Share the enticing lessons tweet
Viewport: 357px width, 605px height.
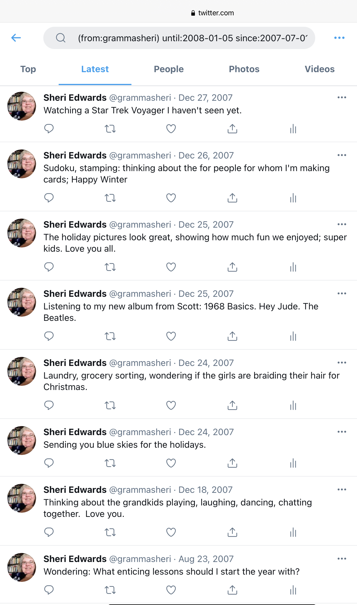(232, 590)
